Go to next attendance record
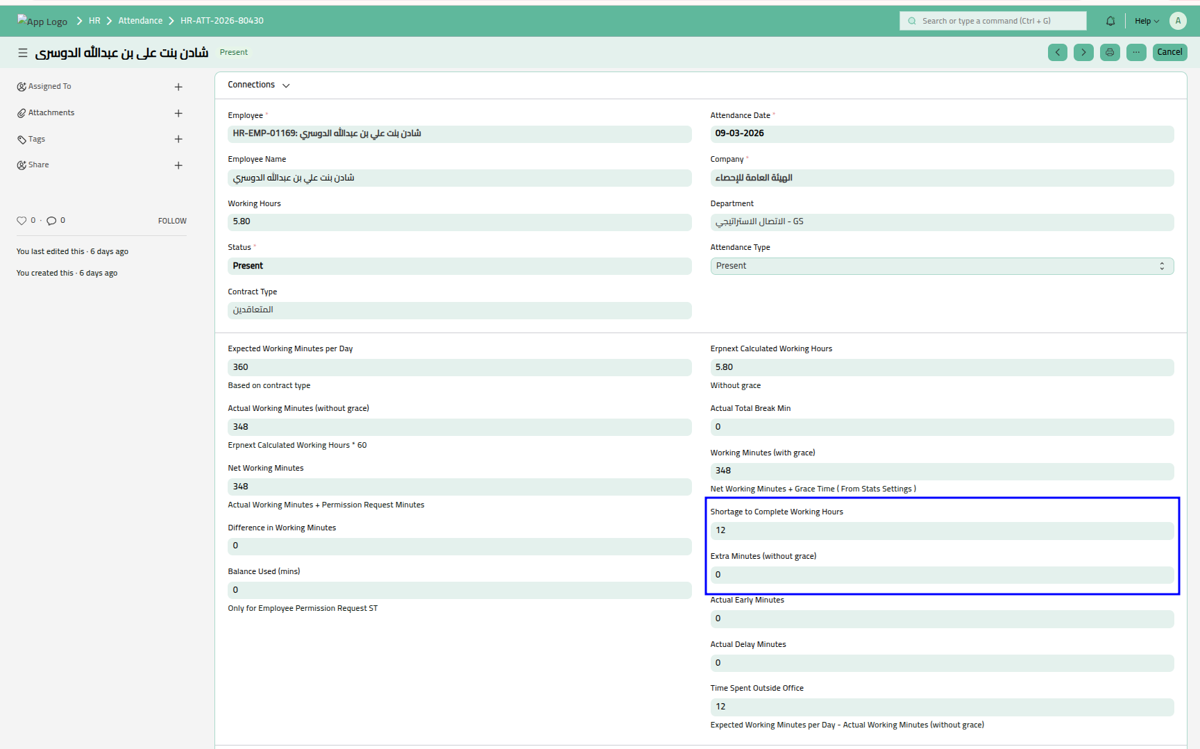1200x749 pixels. pyautogui.click(x=1083, y=52)
